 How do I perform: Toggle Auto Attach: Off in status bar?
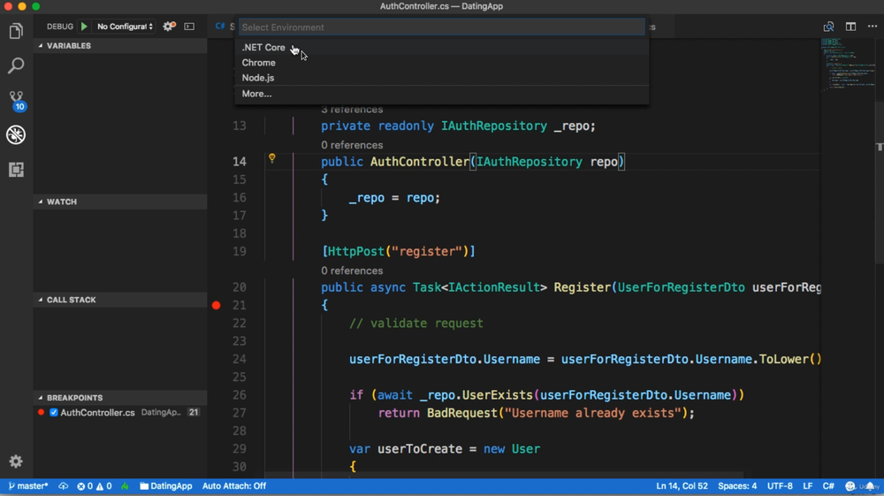pos(234,486)
